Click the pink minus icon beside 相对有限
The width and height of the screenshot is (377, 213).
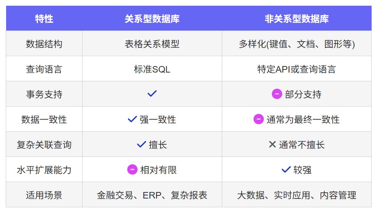click(132, 169)
